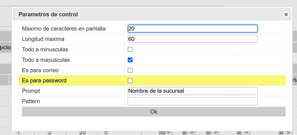Focus the Maximo de caracteres en pantalla field
The image size is (297, 135).
click(192, 29)
